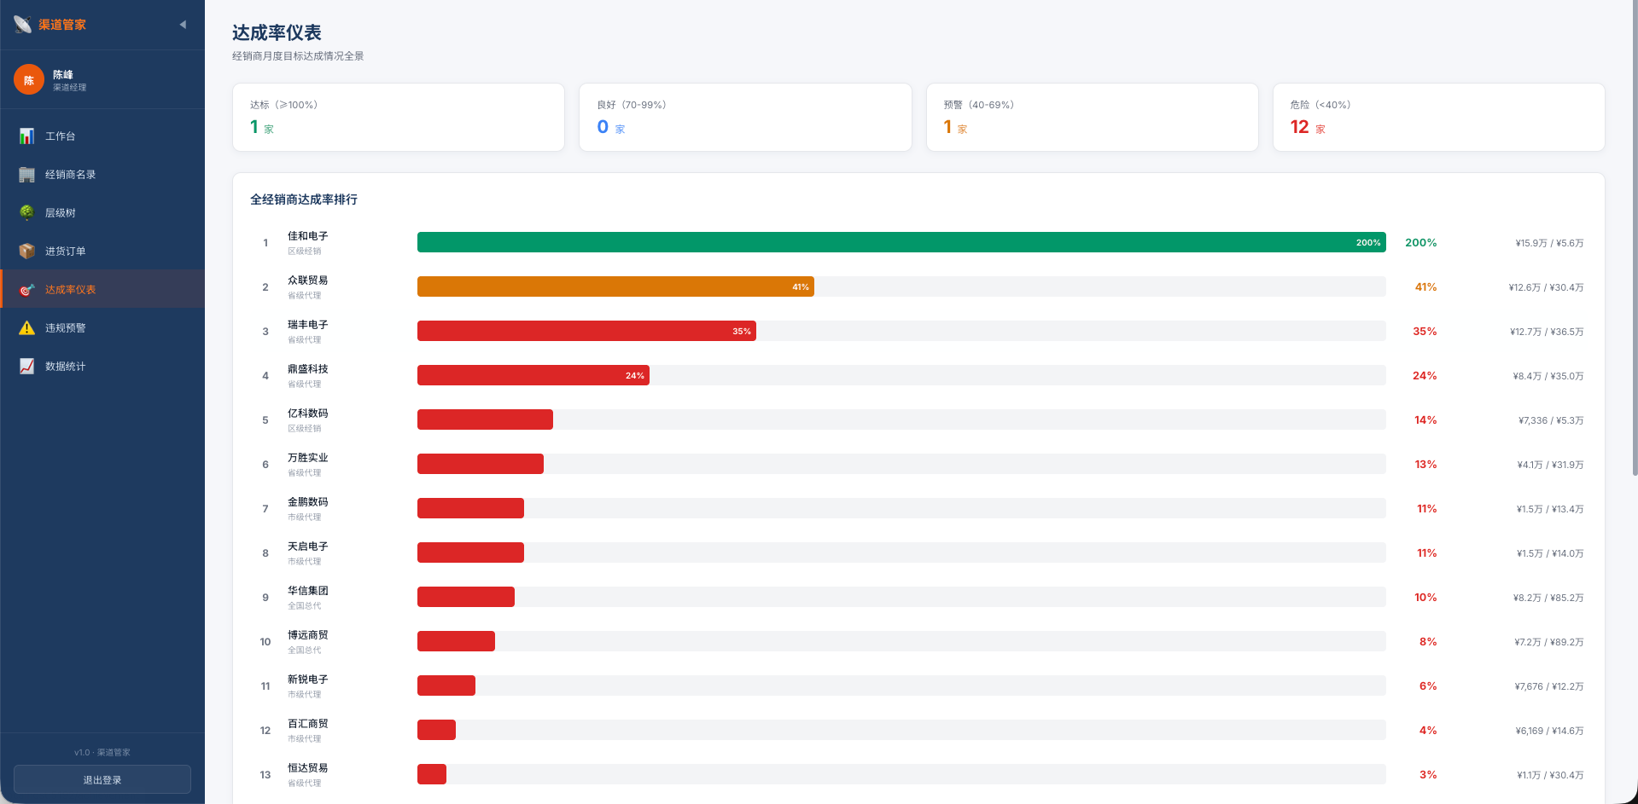Select the 预警 (40-69%) summary card
The width and height of the screenshot is (1638, 804).
[1093, 118]
